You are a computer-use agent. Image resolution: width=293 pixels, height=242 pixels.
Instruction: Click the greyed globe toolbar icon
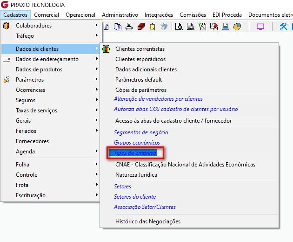point(164,27)
